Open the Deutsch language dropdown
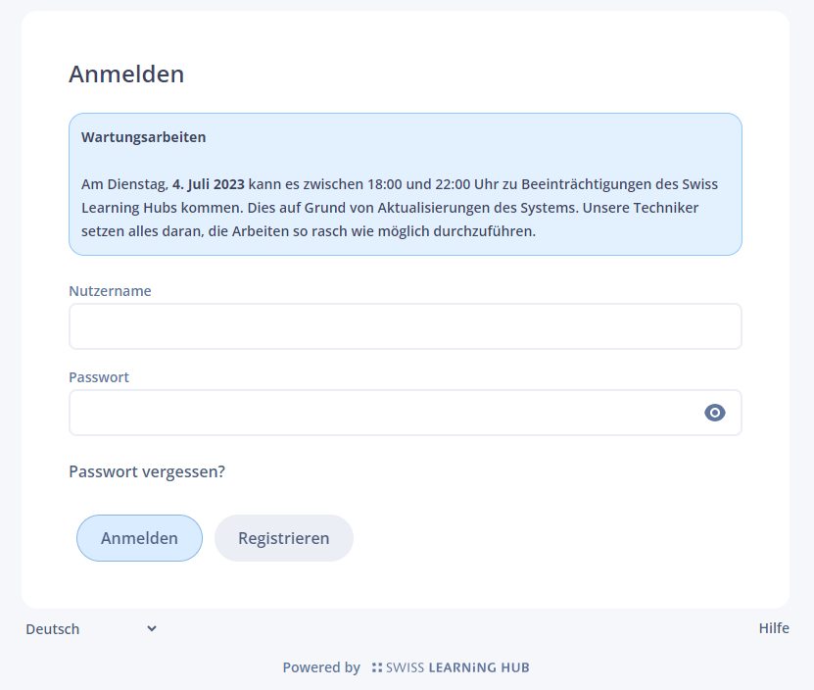 coord(91,629)
